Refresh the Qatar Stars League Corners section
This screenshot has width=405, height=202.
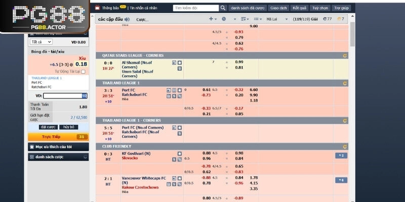click(345, 55)
